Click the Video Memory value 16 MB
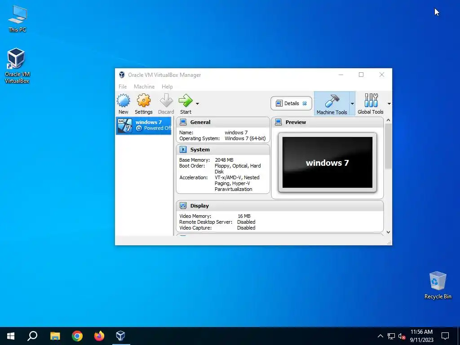460x345 pixels. click(x=244, y=216)
